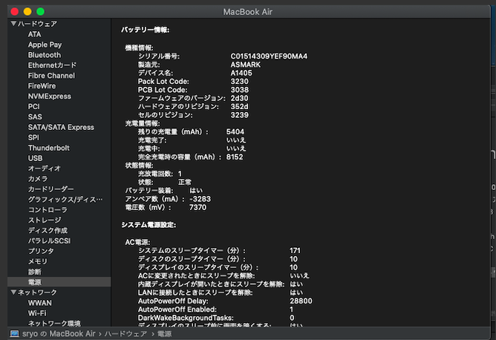Select ATA in the sidebar
Viewport: 496px width, 340px height.
tap(35, 34)
